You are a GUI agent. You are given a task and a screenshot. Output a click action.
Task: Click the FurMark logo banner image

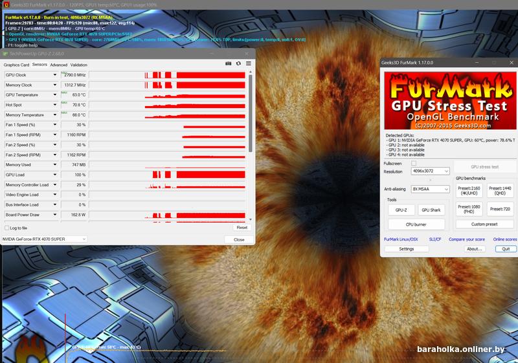(x=450, y=101)
